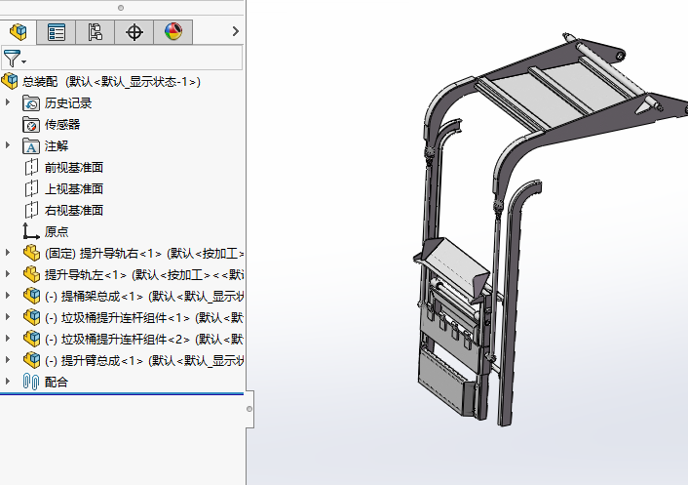Expand the 提升臂总成<1> subassembly
The image size is (688, 485).
tap(8, 360)
